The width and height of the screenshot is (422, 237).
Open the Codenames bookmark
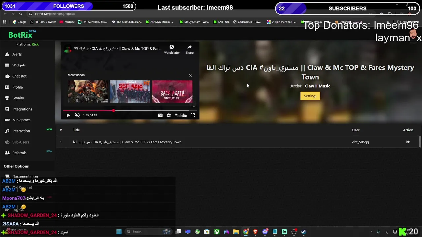tap(247, 22)
